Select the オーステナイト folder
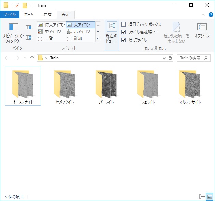 pos(23,86)
